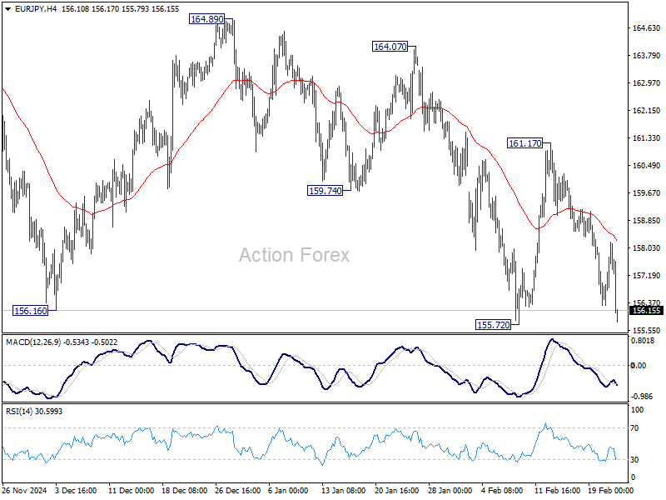Click the 156.160 support level label

pos(31,309)
